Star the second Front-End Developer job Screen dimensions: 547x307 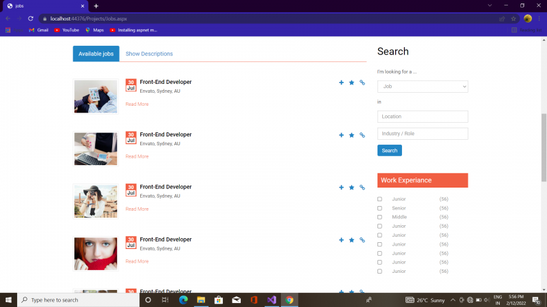351,135
